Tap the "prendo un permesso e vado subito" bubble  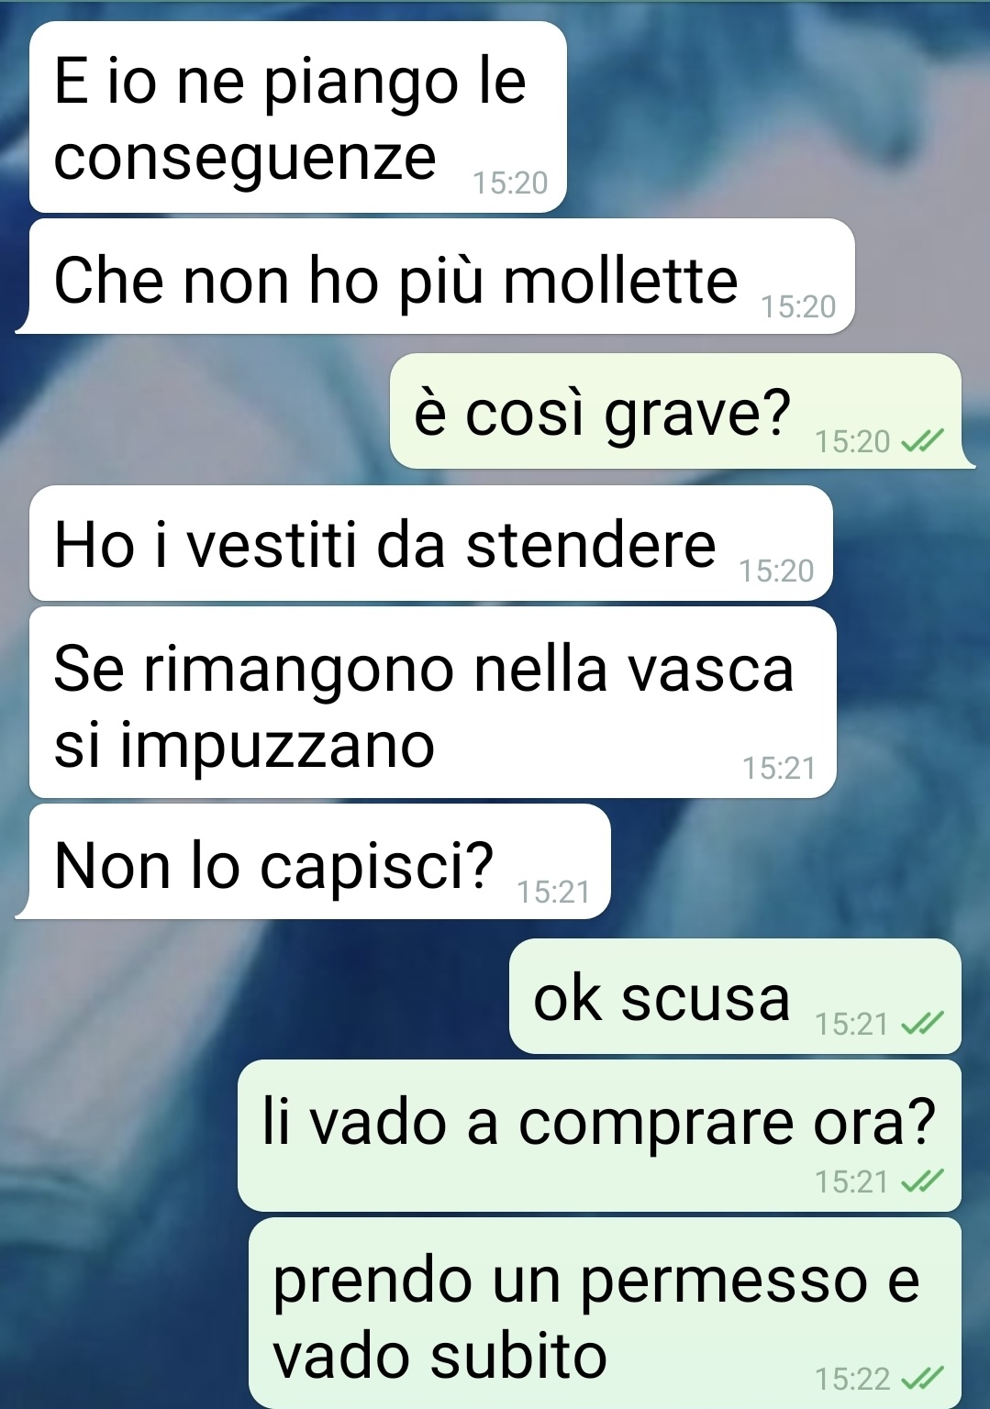click(x=605, y=1313)
